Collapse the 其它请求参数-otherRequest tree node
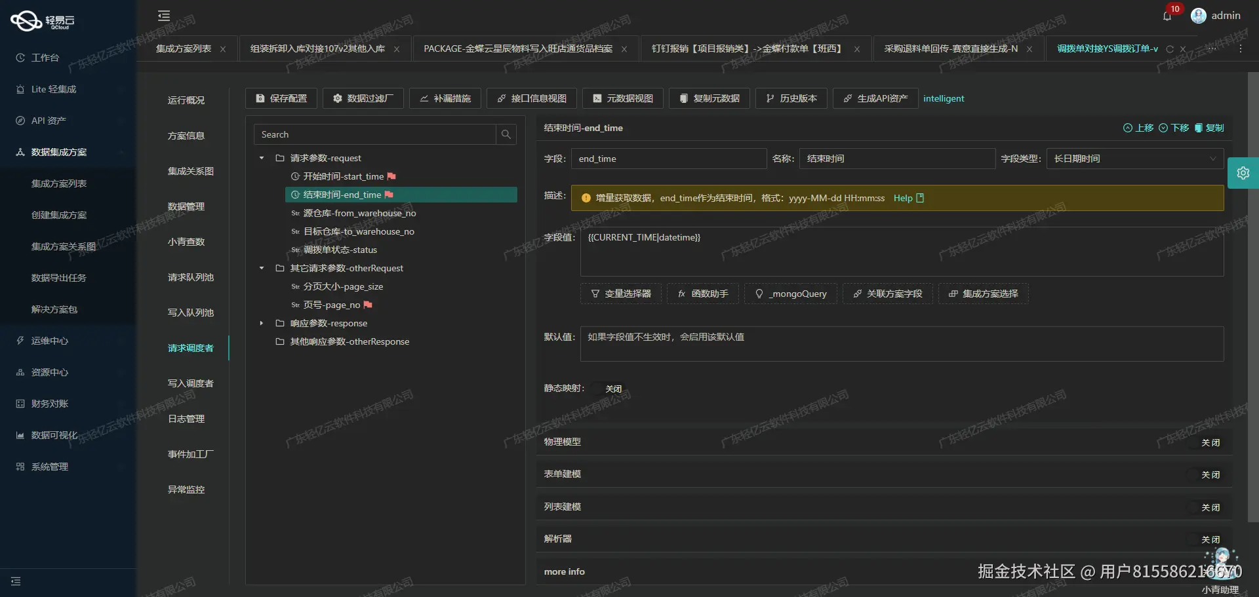 click(x=262, y=268)
